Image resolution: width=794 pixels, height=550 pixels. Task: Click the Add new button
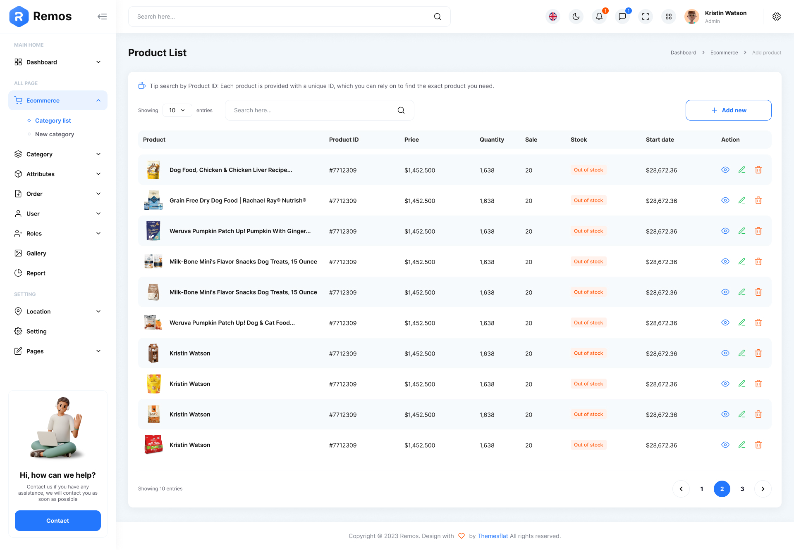(x=728, y=110)
